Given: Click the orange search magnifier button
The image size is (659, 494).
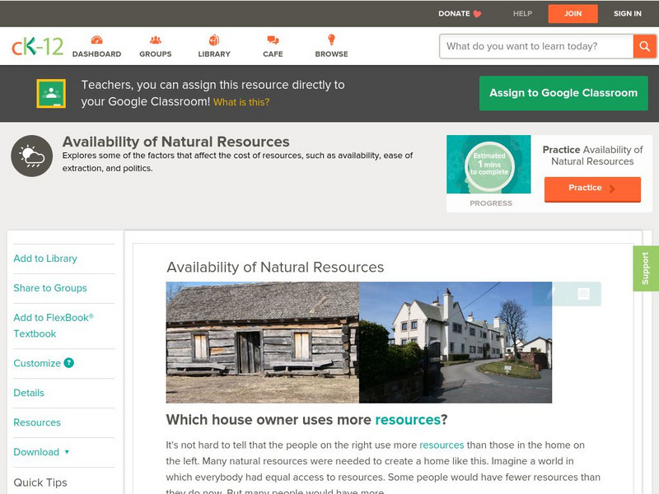Looking at the screenshot, I should (644, 46).
